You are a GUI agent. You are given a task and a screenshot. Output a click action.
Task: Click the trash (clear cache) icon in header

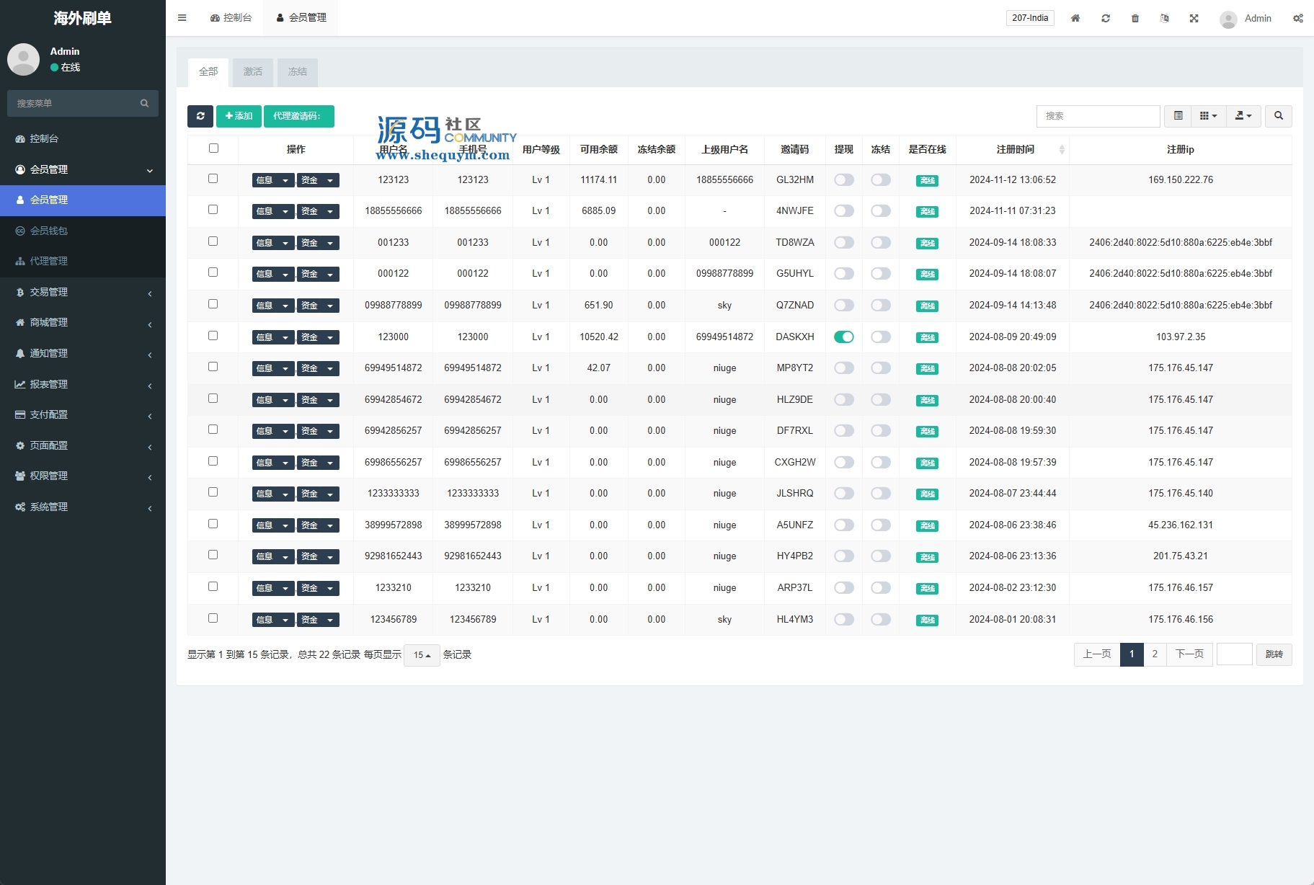point(1135,18)
